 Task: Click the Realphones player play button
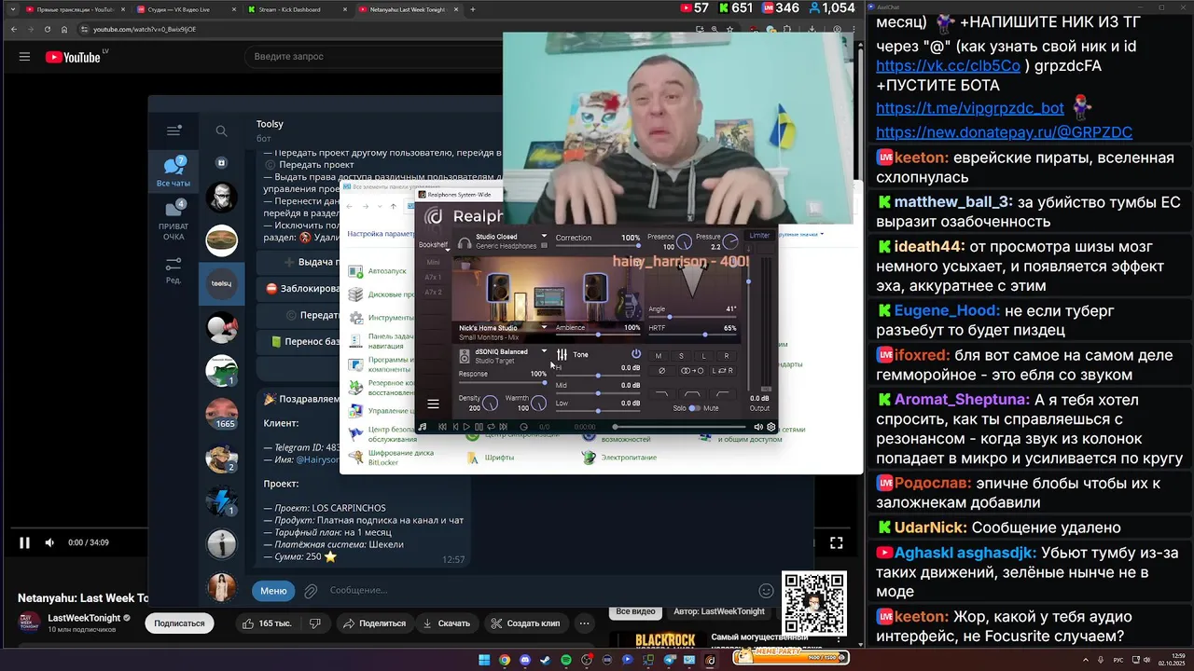(x=466, y=427)
